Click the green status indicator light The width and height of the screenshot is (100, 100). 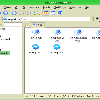pyautogui.click(x=27, y=96)
